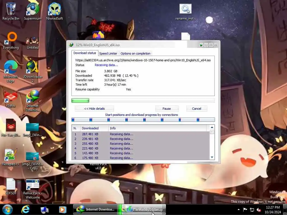Cancel the current download
This screenshot has height=215, width=287.
pyautogui.click(x=196, y=109)
